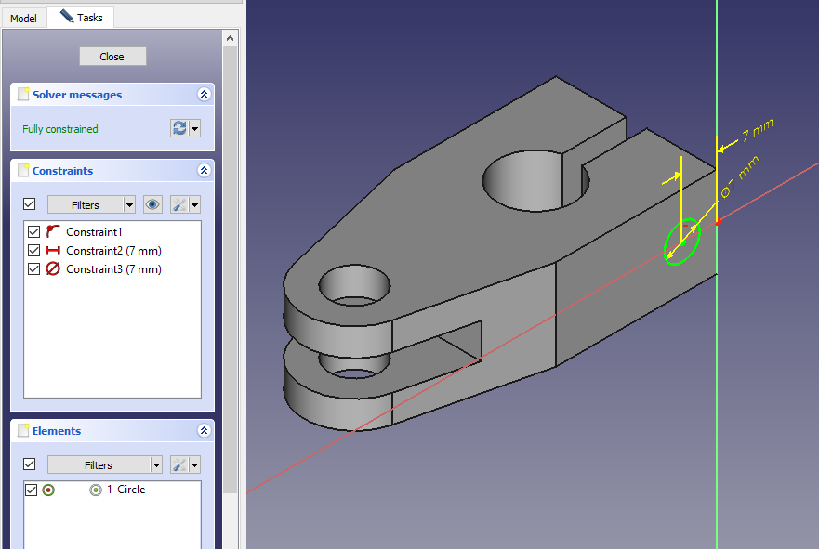Viewport: 819px width, 549px height.
Task: Switch to the Model tab
Action: (x=23, y=18)
